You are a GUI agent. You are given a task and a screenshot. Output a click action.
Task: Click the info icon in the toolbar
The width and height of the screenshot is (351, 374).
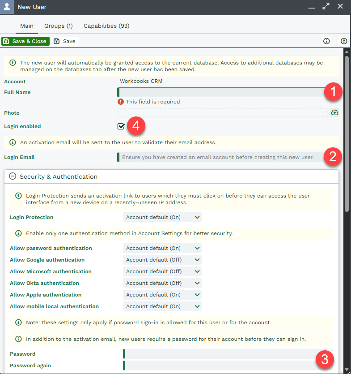(326, 41)
